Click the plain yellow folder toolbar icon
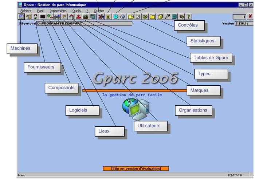This screenshot has width=255, height=179. (x=152, y=17)
